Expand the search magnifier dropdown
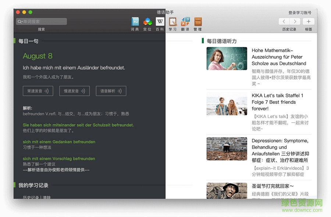331x217 pixels. pyautogui.click(x=20, y=22)
